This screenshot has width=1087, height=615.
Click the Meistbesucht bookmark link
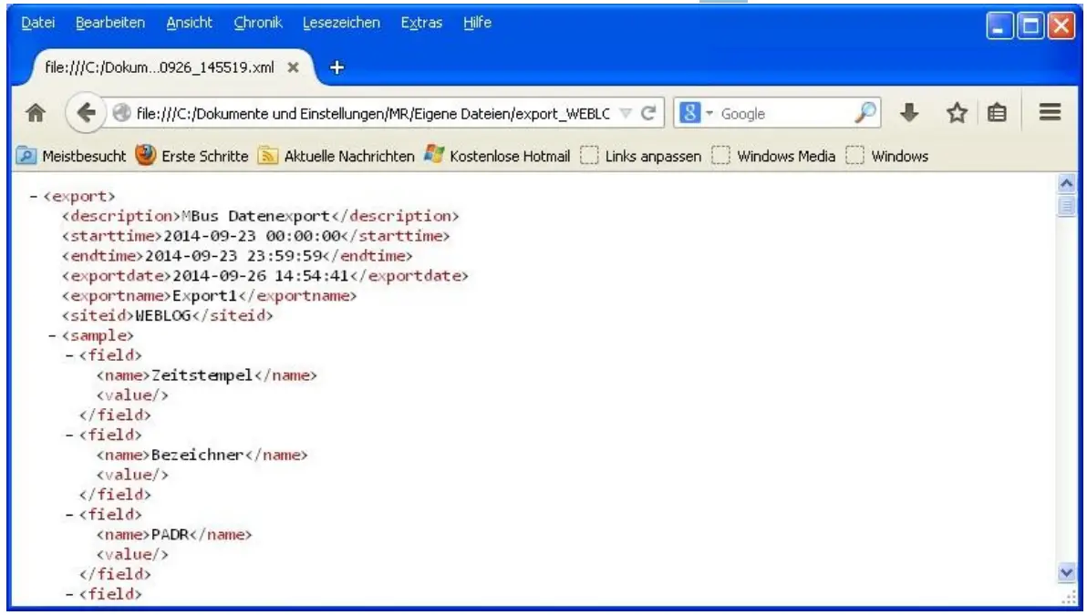84,156
